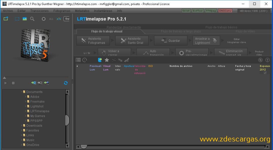Switch to Flujo de trabajo visual tab
Image resolution: width=273 pixels, height=150 pixels.
tap(107, 31)
